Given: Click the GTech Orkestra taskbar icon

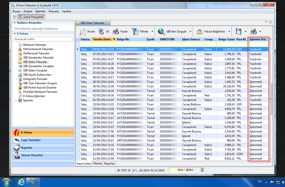Looking at the screenshot, I should [33, 182].
